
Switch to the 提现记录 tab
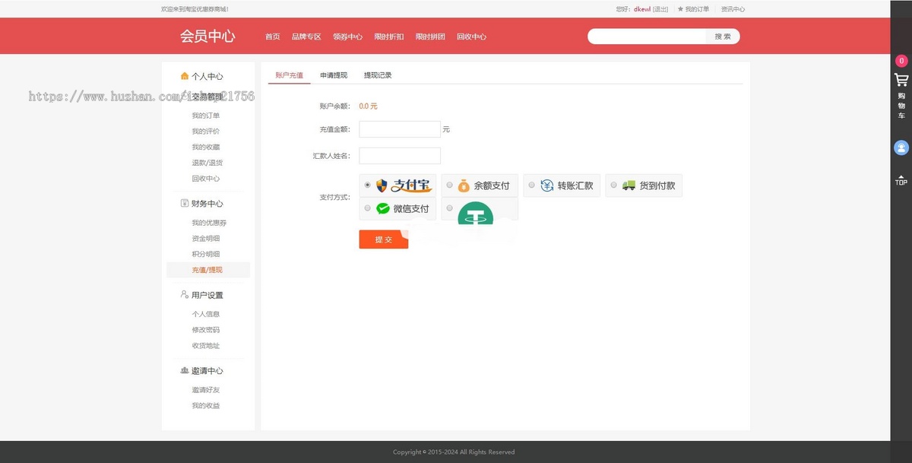coord(378,75)
